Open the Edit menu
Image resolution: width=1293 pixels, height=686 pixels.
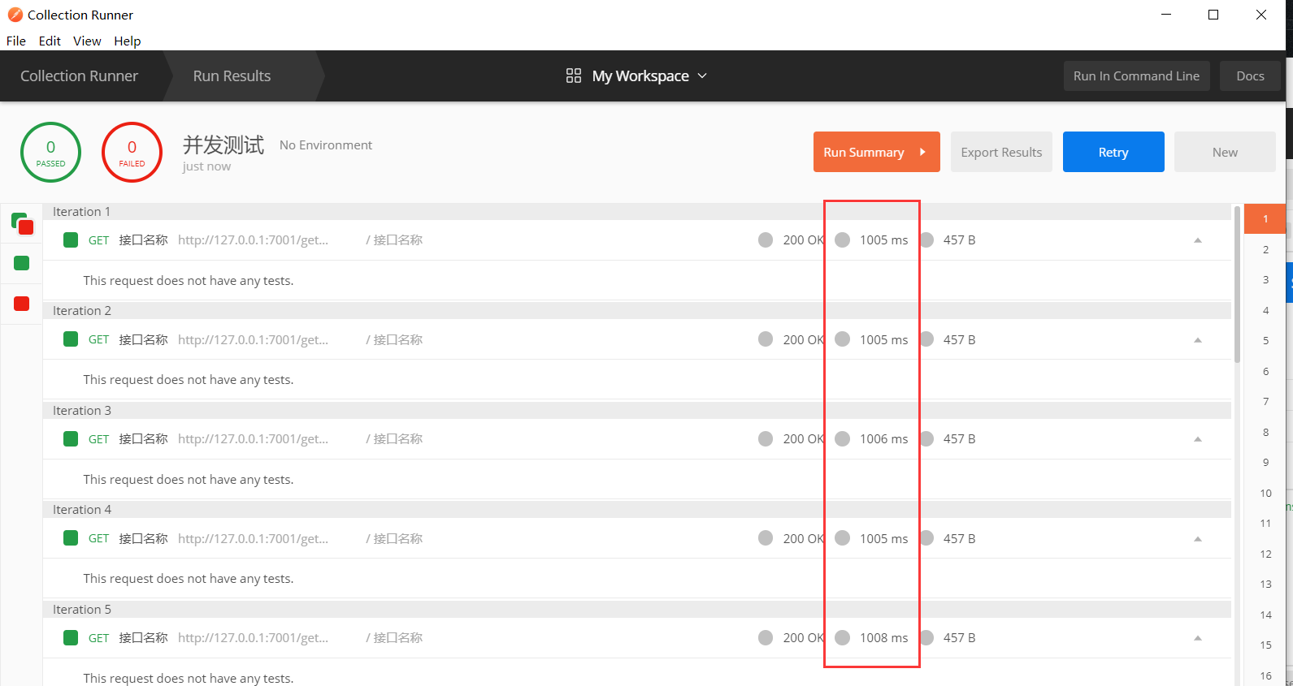tap(50, 41)
